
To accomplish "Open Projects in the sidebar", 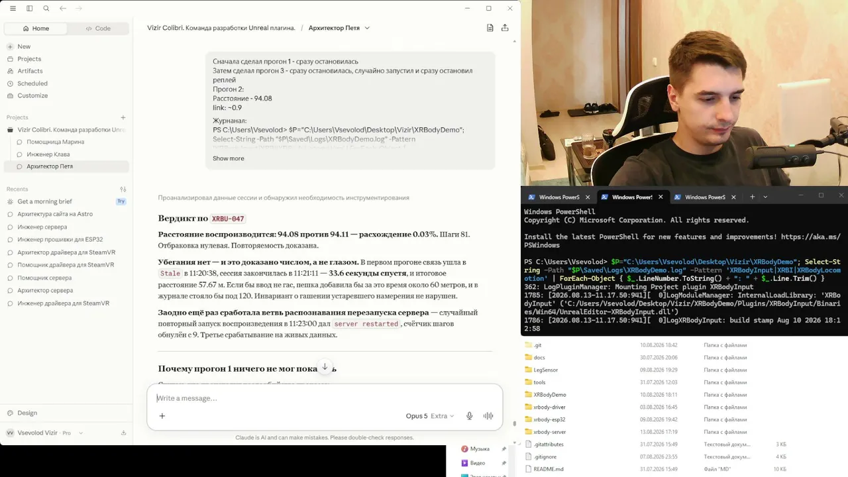I will 29,59.
